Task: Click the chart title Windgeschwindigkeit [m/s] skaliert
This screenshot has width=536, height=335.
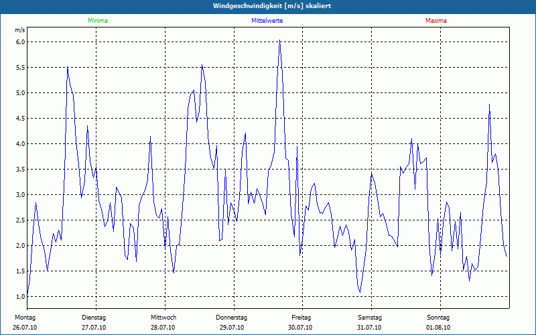Action: [x=272, y=6]
